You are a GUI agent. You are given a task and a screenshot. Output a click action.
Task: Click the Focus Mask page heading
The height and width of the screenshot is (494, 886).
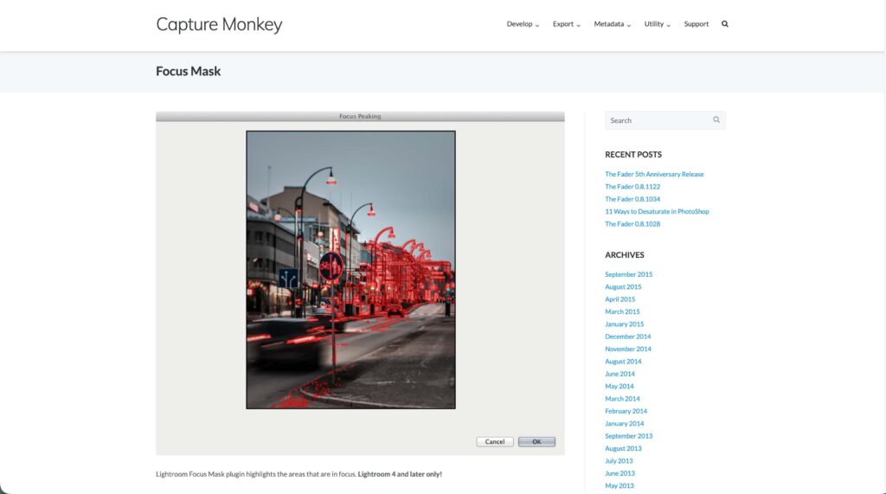point(188,71)
